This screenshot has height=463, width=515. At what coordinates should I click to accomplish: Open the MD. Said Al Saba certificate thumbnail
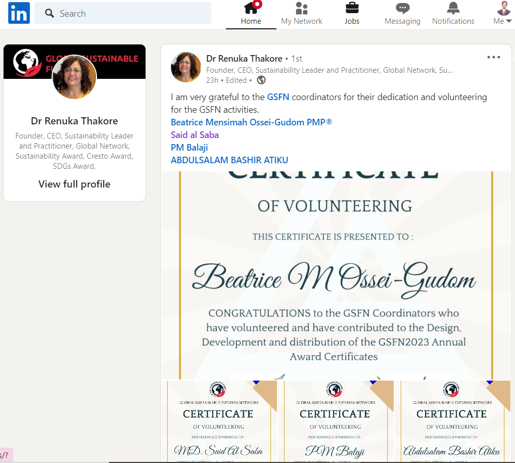219,421
